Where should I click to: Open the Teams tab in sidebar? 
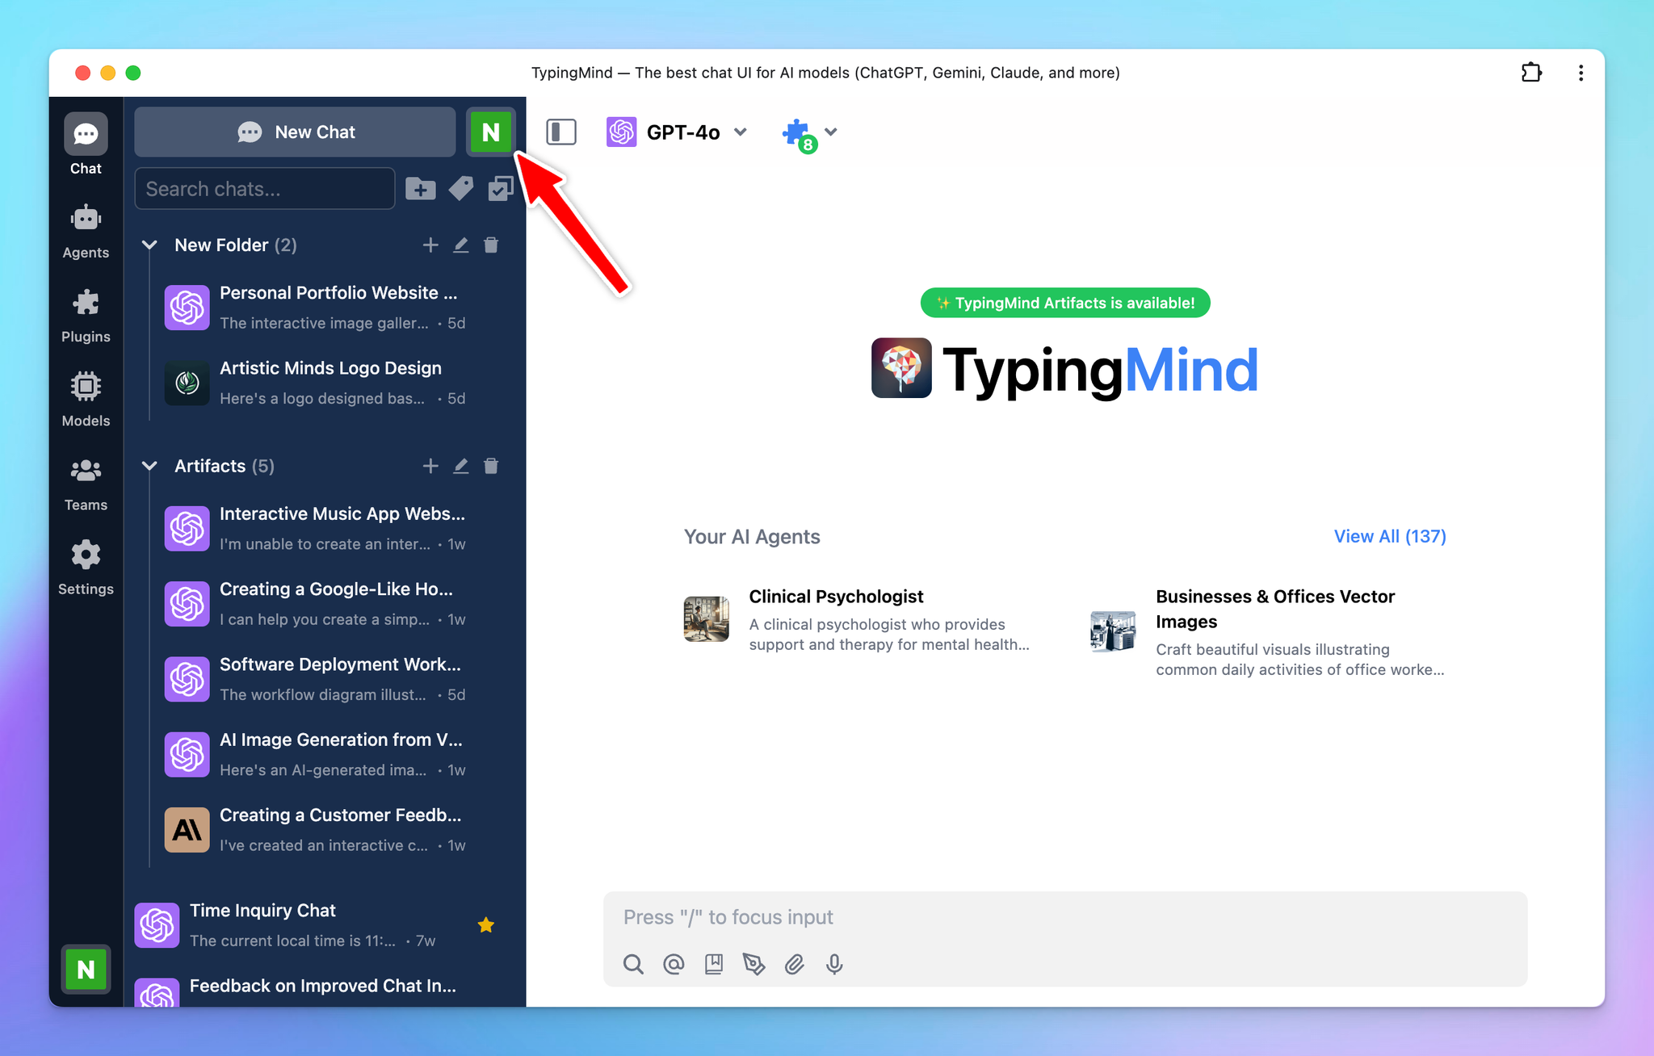coord(86,484)
